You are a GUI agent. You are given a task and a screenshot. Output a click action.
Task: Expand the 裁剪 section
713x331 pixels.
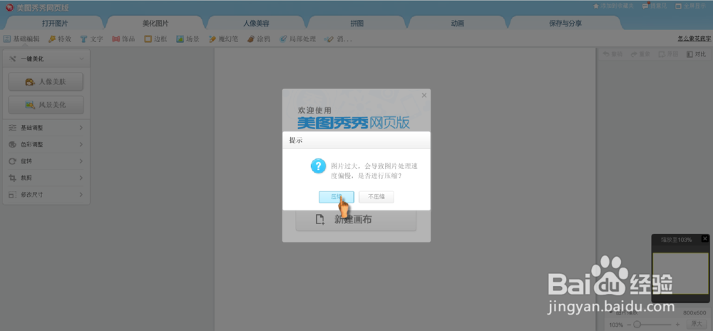click(46, 178)
